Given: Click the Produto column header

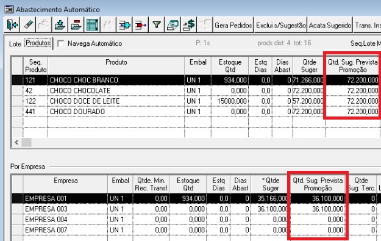Looking at the screenshot, I should pyautogui.click(x=116, y=66).
